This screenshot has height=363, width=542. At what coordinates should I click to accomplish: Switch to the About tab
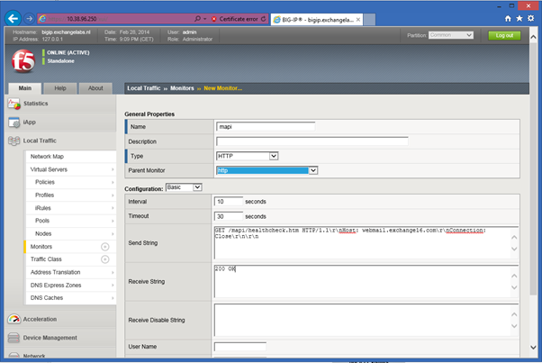tap(95, 88)
